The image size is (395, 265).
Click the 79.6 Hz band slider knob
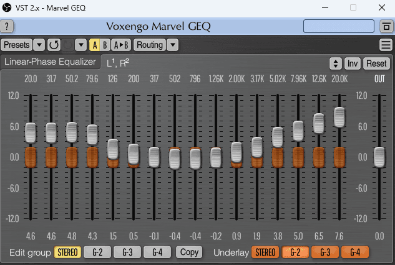tap(92, 135)
